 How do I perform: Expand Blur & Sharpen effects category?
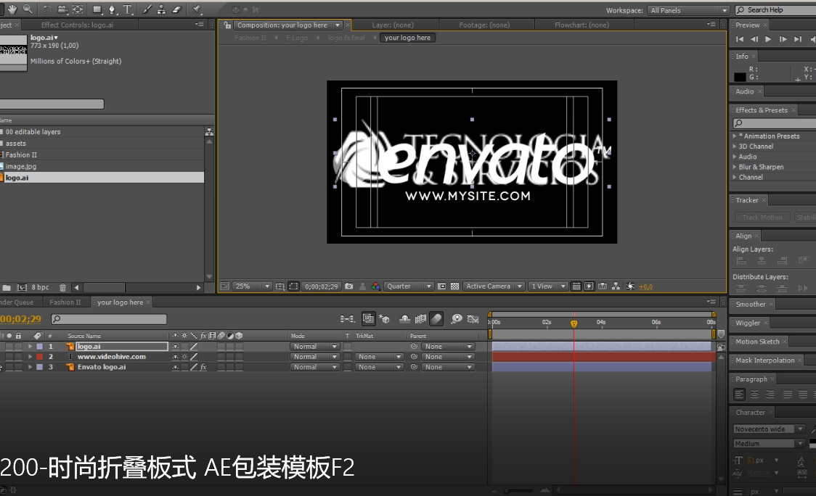pos(734,168)
